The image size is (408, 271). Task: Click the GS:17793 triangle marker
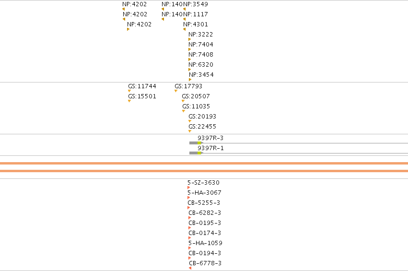click(176, 91)
